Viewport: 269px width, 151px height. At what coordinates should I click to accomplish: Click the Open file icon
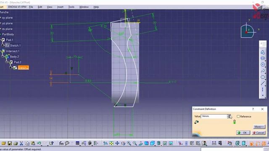pyautogui.click(x=4, y=143)
